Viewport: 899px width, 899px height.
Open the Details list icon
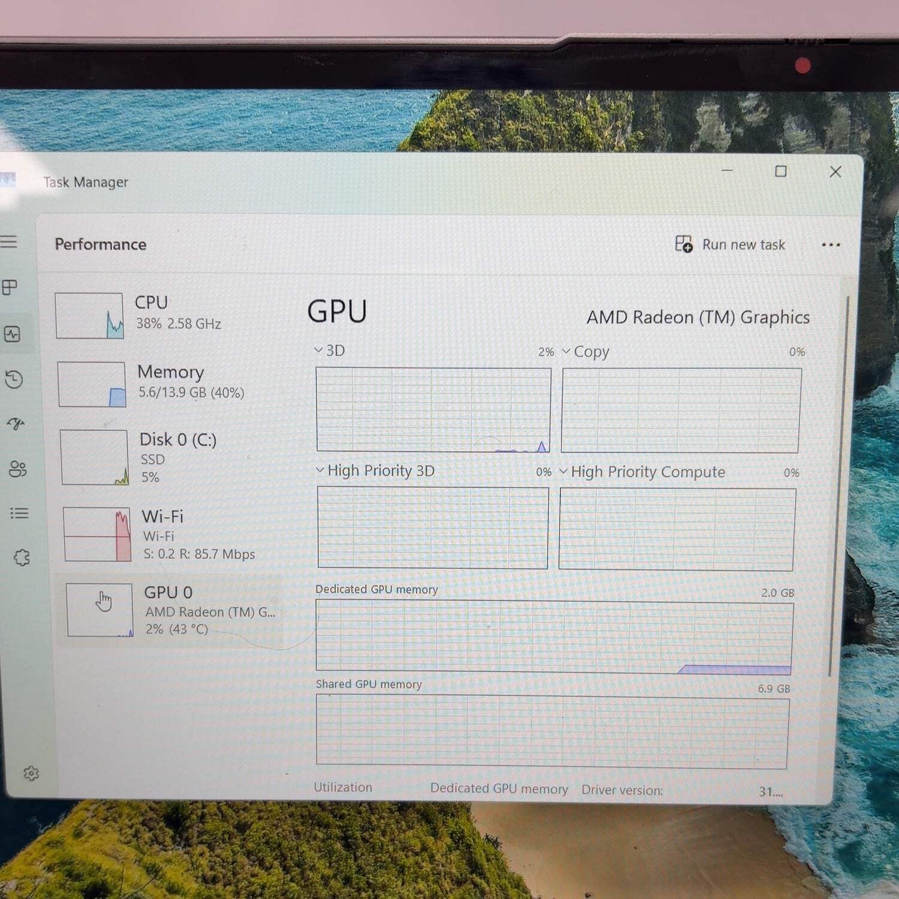19,513
